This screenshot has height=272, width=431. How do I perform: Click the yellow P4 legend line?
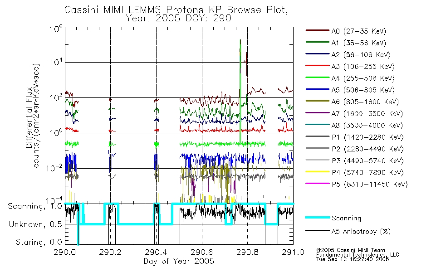(318, 172)
